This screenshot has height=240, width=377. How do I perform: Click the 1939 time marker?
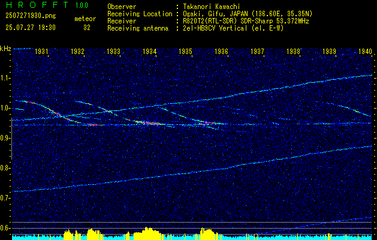click(329, 51)
